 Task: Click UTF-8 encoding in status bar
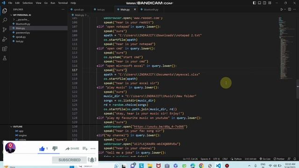216,159
